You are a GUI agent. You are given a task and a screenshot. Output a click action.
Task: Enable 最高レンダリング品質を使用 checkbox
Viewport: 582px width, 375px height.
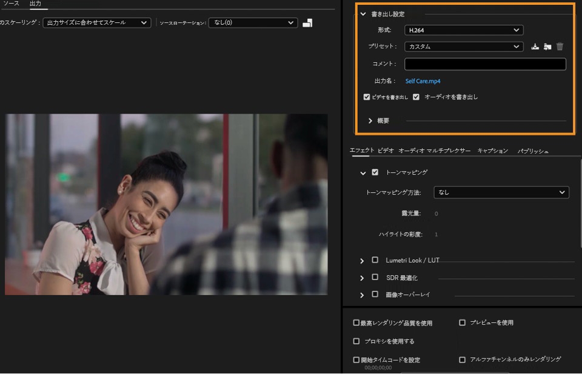[x=356, y=323]
